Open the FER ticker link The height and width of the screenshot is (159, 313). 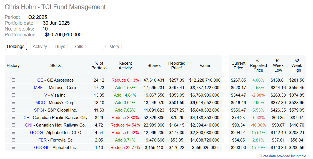42,140
